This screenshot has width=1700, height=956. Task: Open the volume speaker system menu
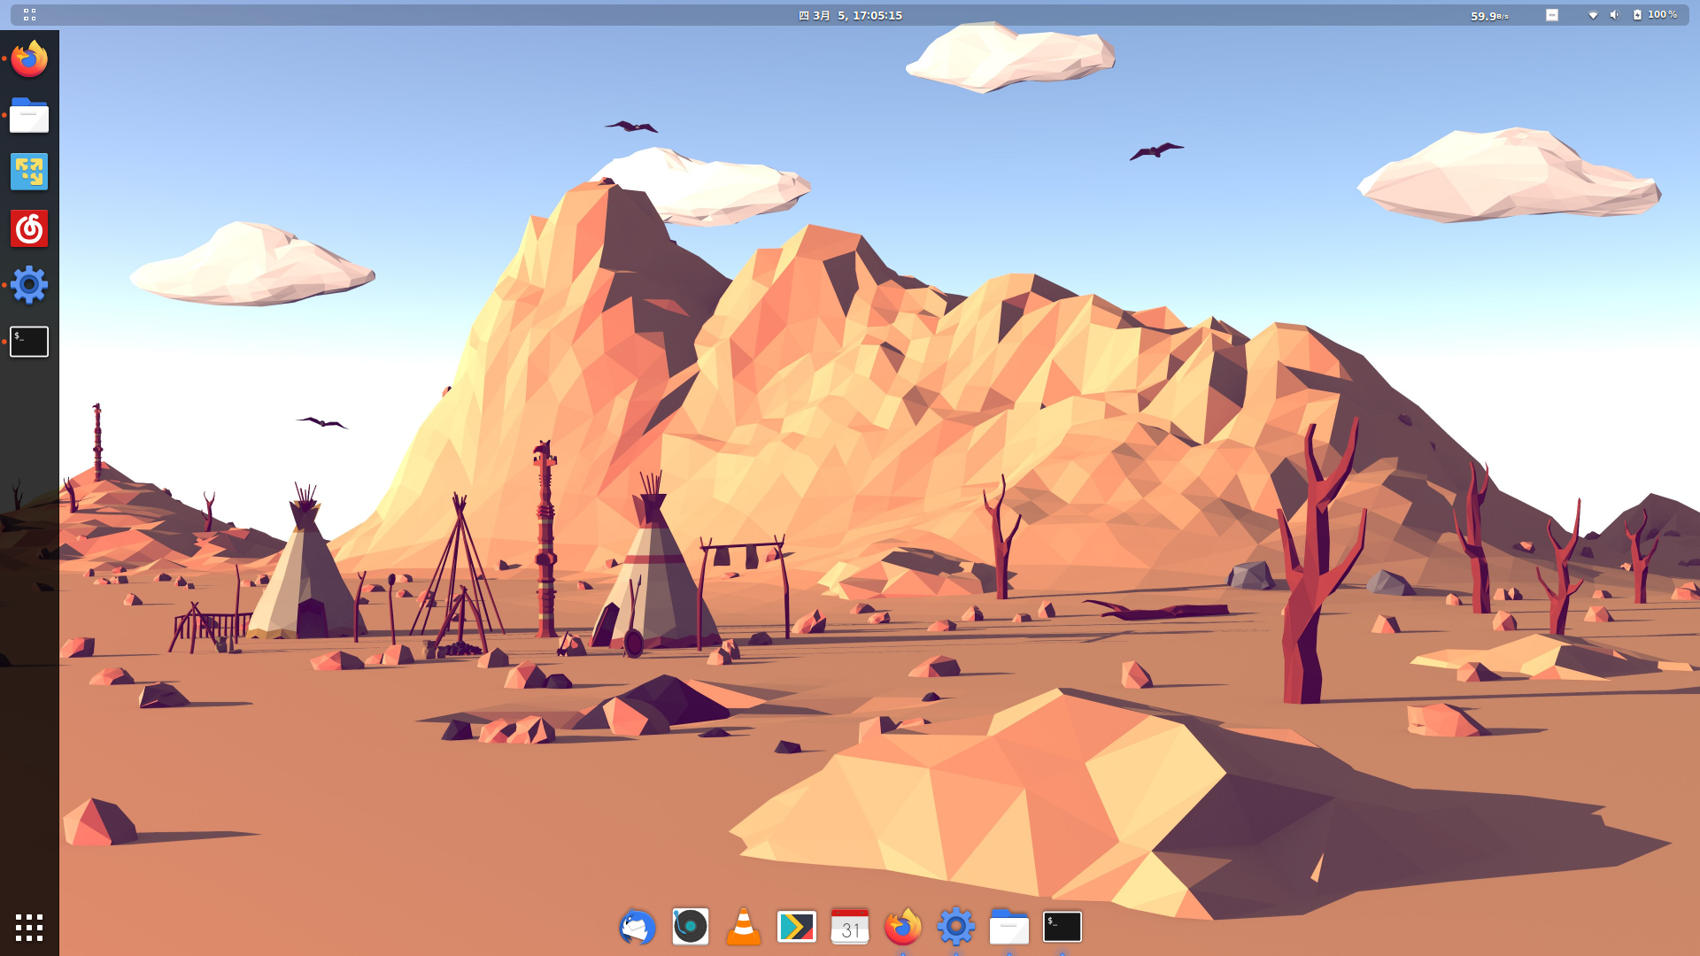pyautogui.click(x=1614, y=15)
